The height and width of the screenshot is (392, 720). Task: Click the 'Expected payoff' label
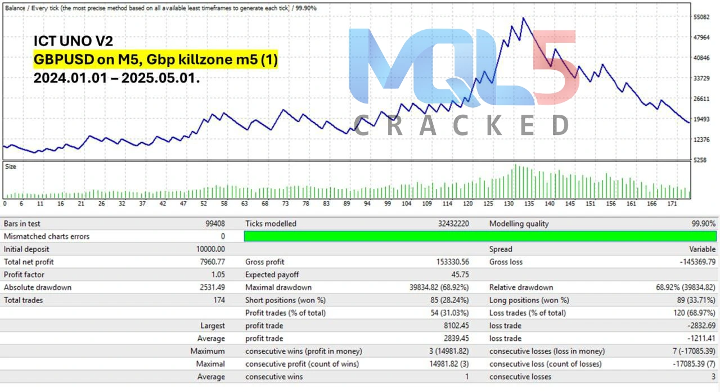tap(272, 274)
